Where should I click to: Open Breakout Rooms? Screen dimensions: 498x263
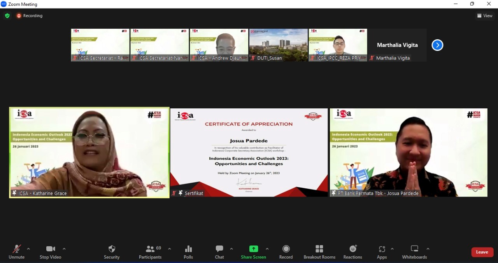[319, 252]
